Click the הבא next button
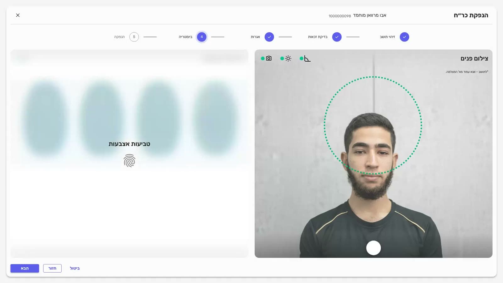 pos(25,268)
